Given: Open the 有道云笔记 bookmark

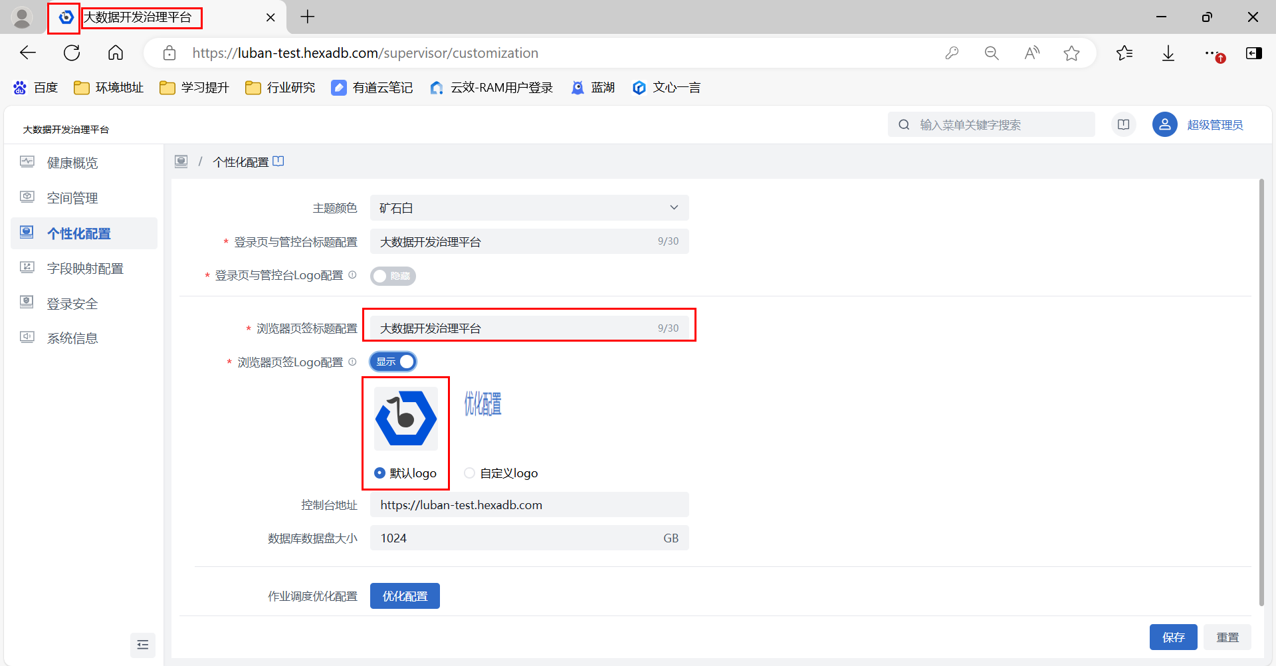Looking at the screenshot, I should (372, 88).
